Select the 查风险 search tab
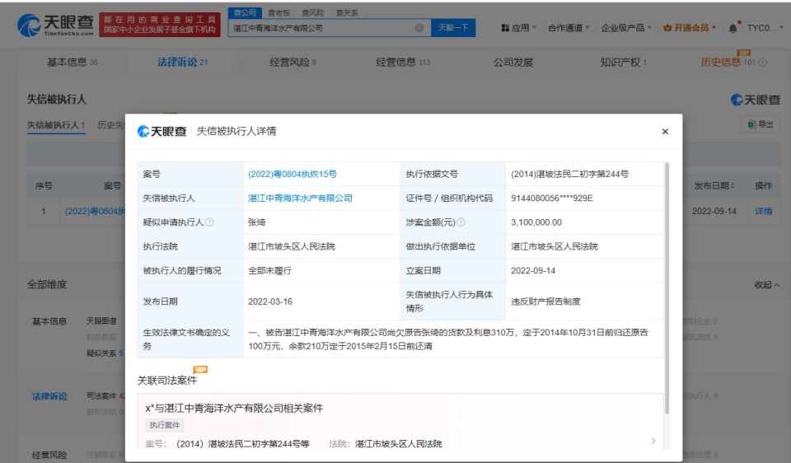The width and height of the screenshot is (791, 463). (x=313, y=12)
